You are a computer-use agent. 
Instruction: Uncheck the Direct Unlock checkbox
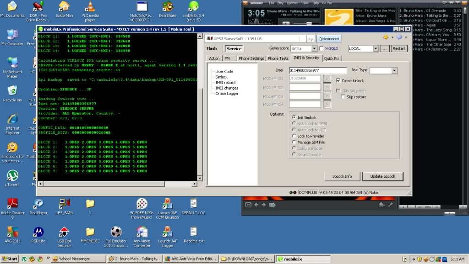(x=338, y=80)
